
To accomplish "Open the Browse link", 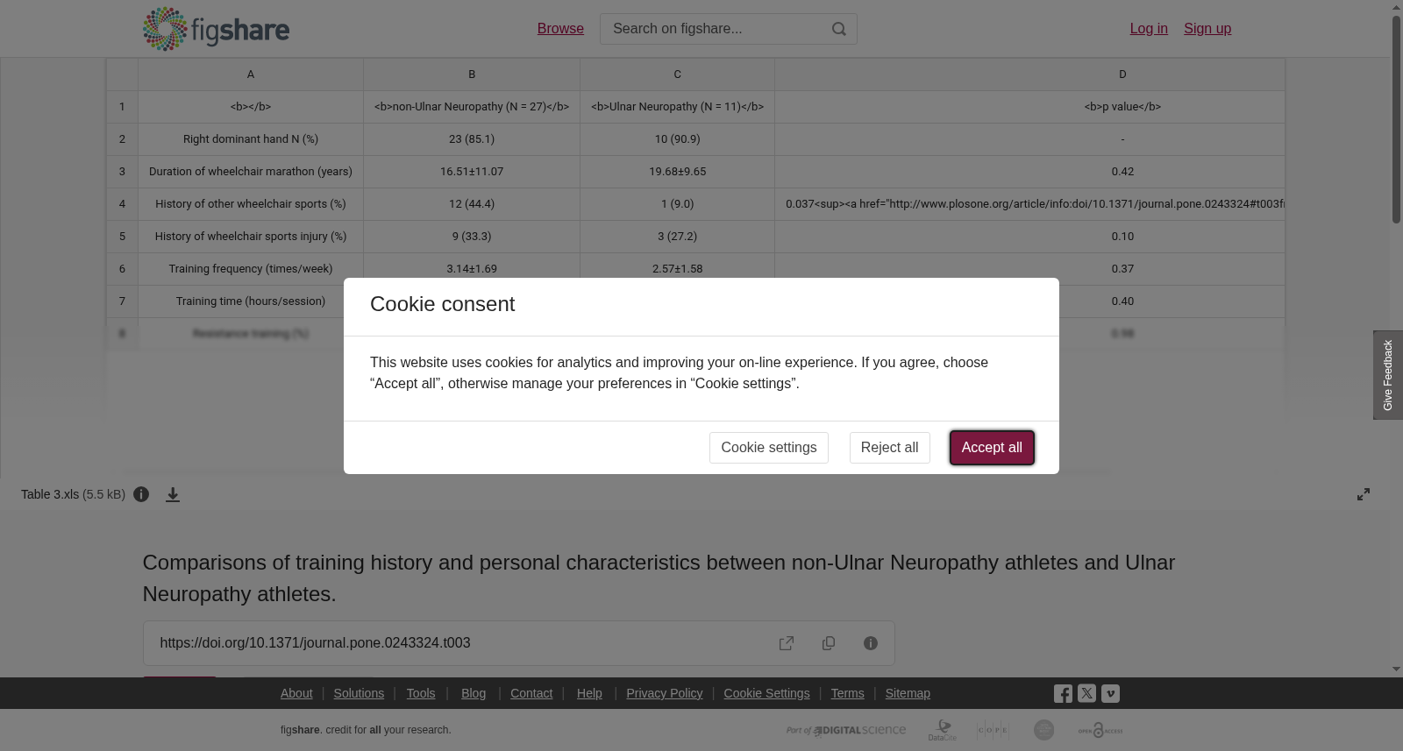I will coord(560,29).
